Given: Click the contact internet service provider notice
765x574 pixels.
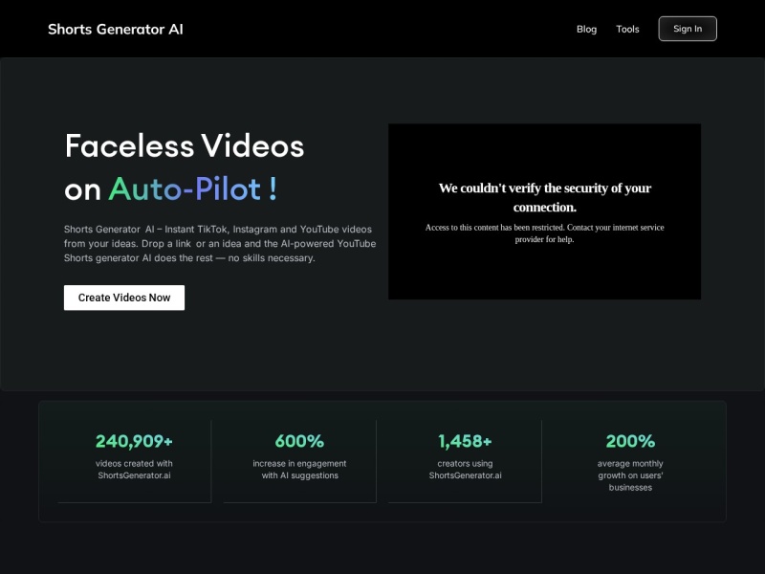Looking at the screenshot, I should 543,232.
